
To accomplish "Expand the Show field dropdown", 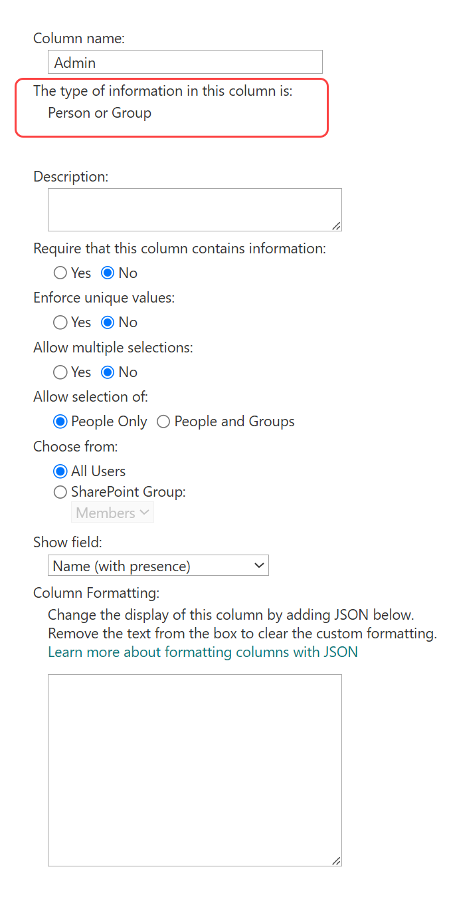I will [x=158, y=566].
